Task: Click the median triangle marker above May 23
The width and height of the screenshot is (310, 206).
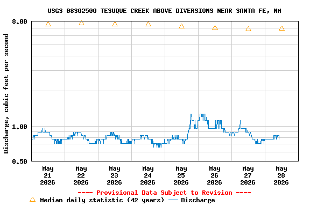Action: pos(115,24)
